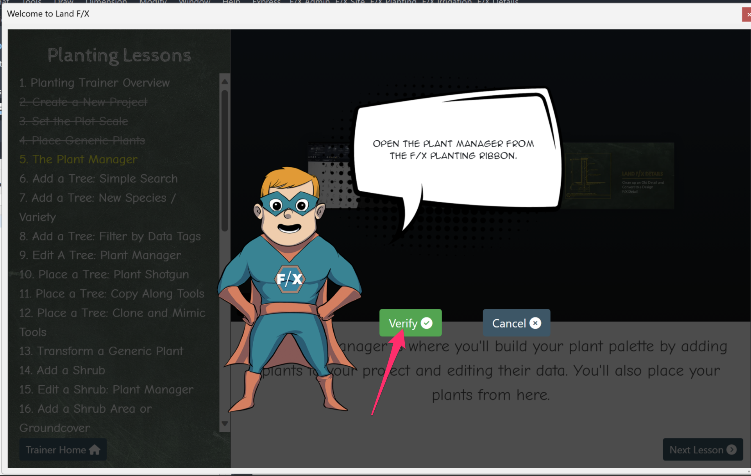
Task: Select lesson 11 Place a Tree: Copy Along Tools
Action: coord(112,293)
